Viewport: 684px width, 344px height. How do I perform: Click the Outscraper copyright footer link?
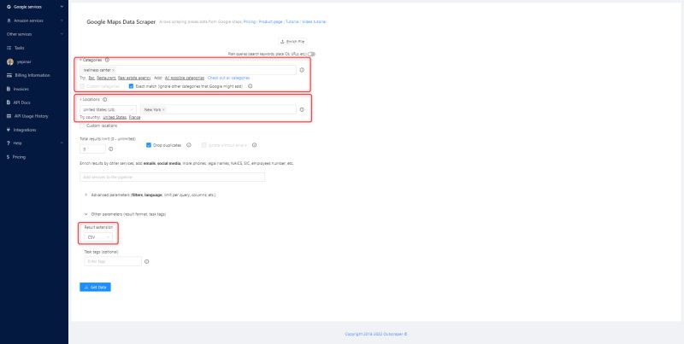tap(375, 334)
